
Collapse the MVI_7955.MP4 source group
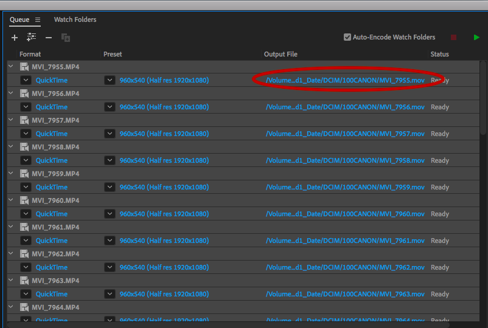click(11, 67)
